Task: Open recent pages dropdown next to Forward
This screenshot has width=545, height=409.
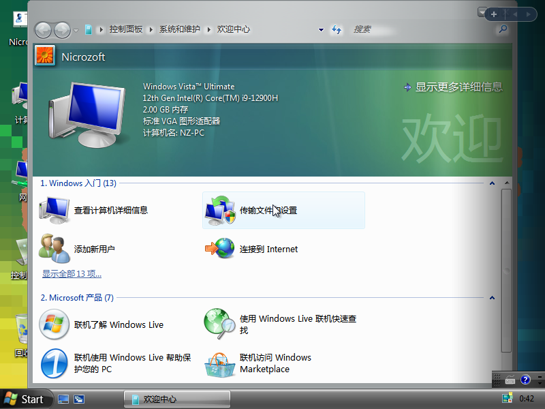Action: click(76, 29)
